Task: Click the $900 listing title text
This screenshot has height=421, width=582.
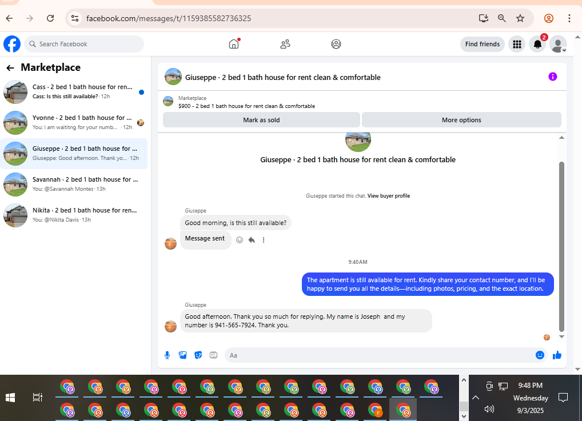Action: 246,106
